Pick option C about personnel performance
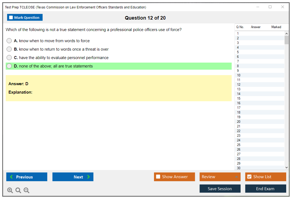 (9, 58)
